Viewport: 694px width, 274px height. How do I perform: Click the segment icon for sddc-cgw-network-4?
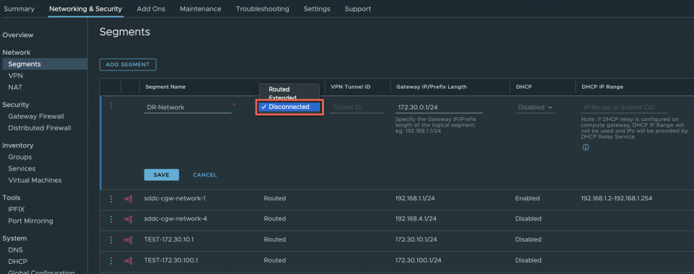[128, 219]
